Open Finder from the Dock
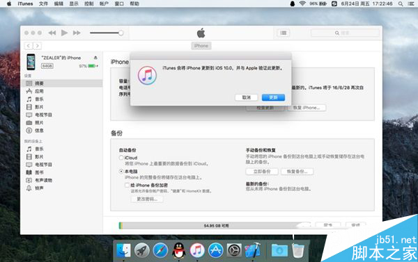This screenshot has width=418, height=262. pos(124,250)
